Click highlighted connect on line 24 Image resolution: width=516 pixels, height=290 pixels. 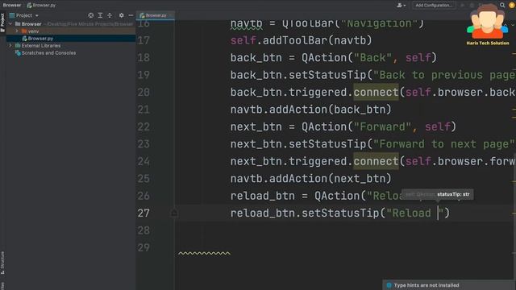(x=376, y=161)
